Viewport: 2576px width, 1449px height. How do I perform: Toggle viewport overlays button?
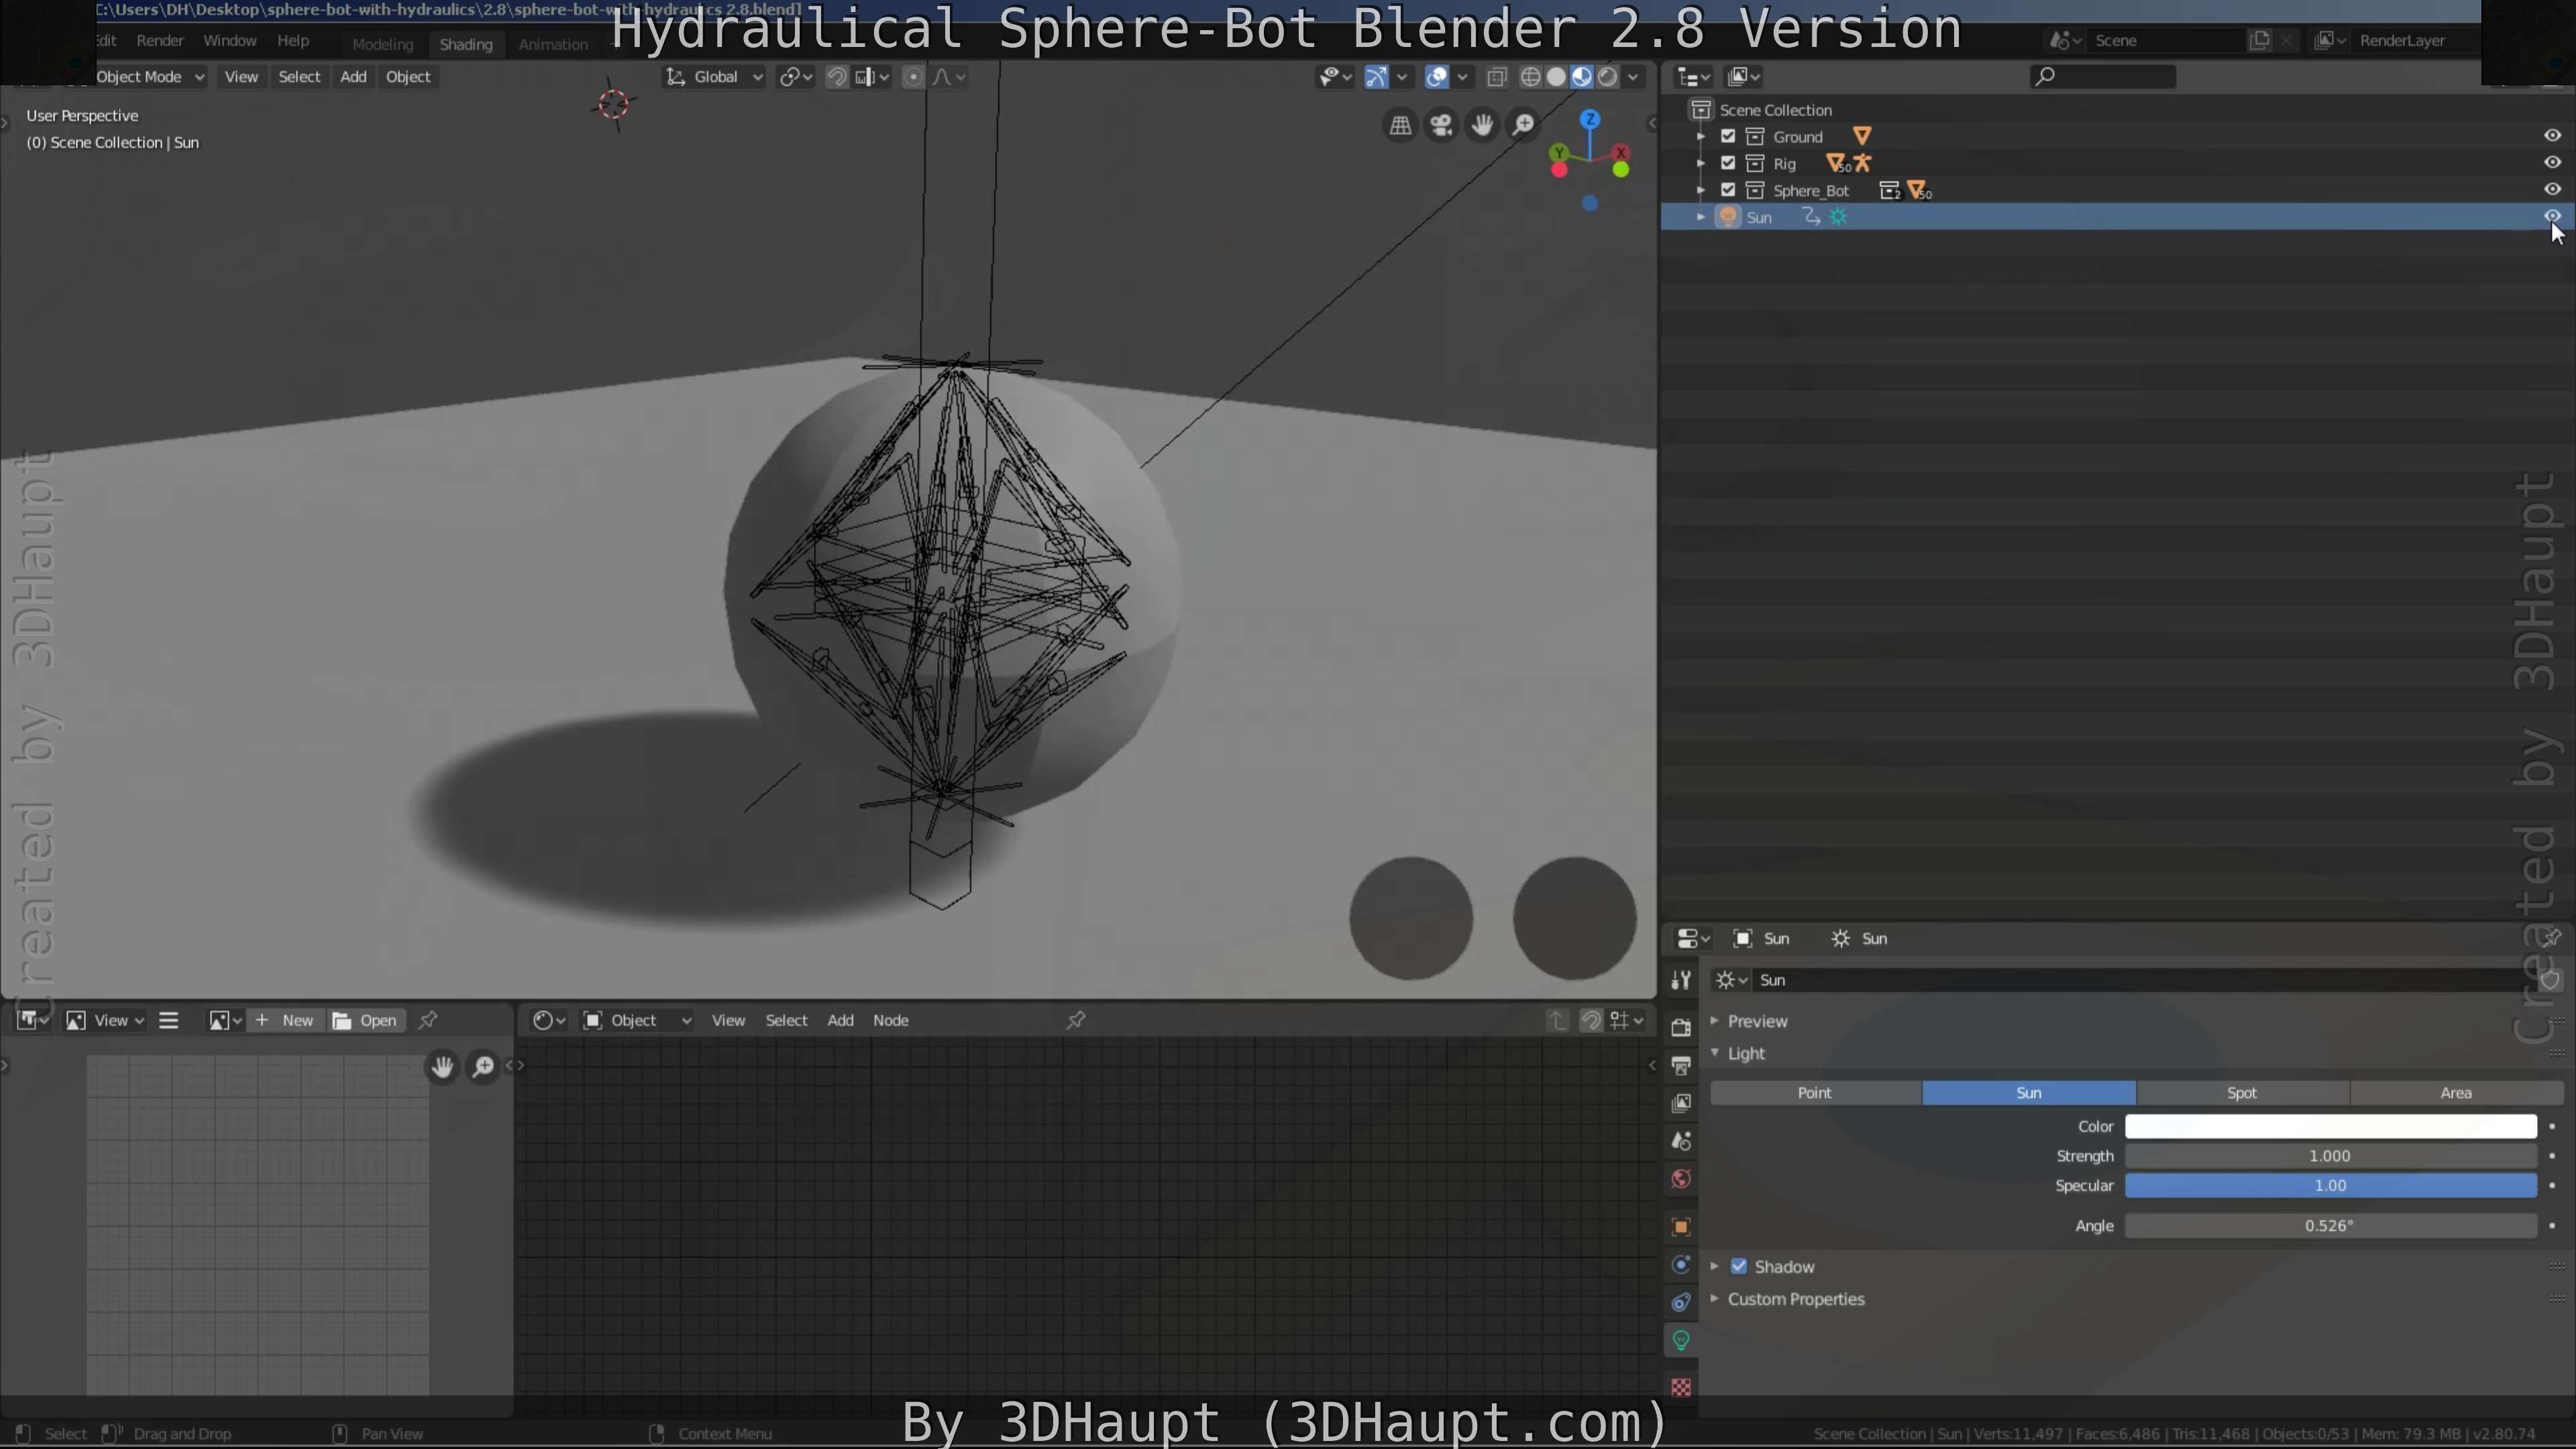pos(1437,77)
